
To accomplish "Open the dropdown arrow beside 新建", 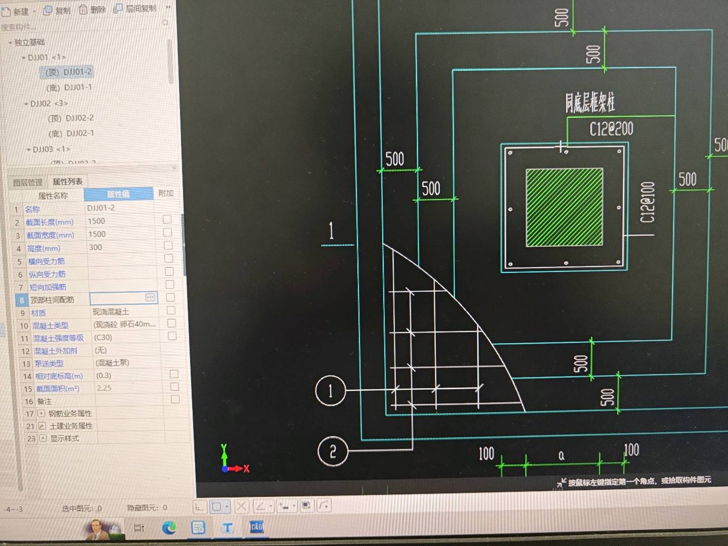I will point(34,12).
